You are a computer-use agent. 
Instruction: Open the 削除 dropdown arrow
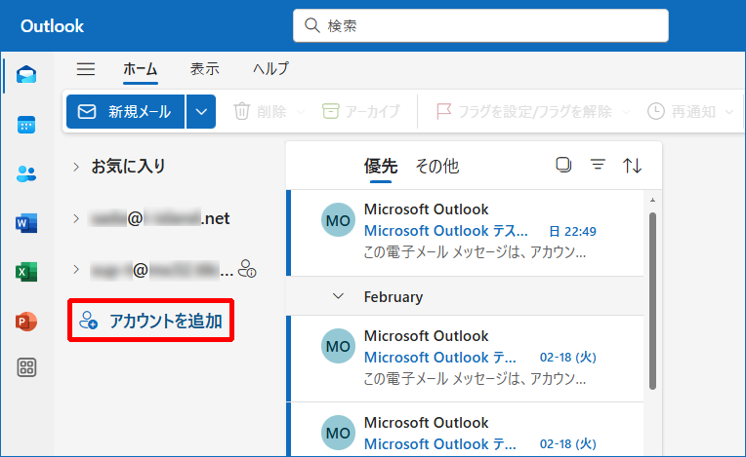coord(300,112)
